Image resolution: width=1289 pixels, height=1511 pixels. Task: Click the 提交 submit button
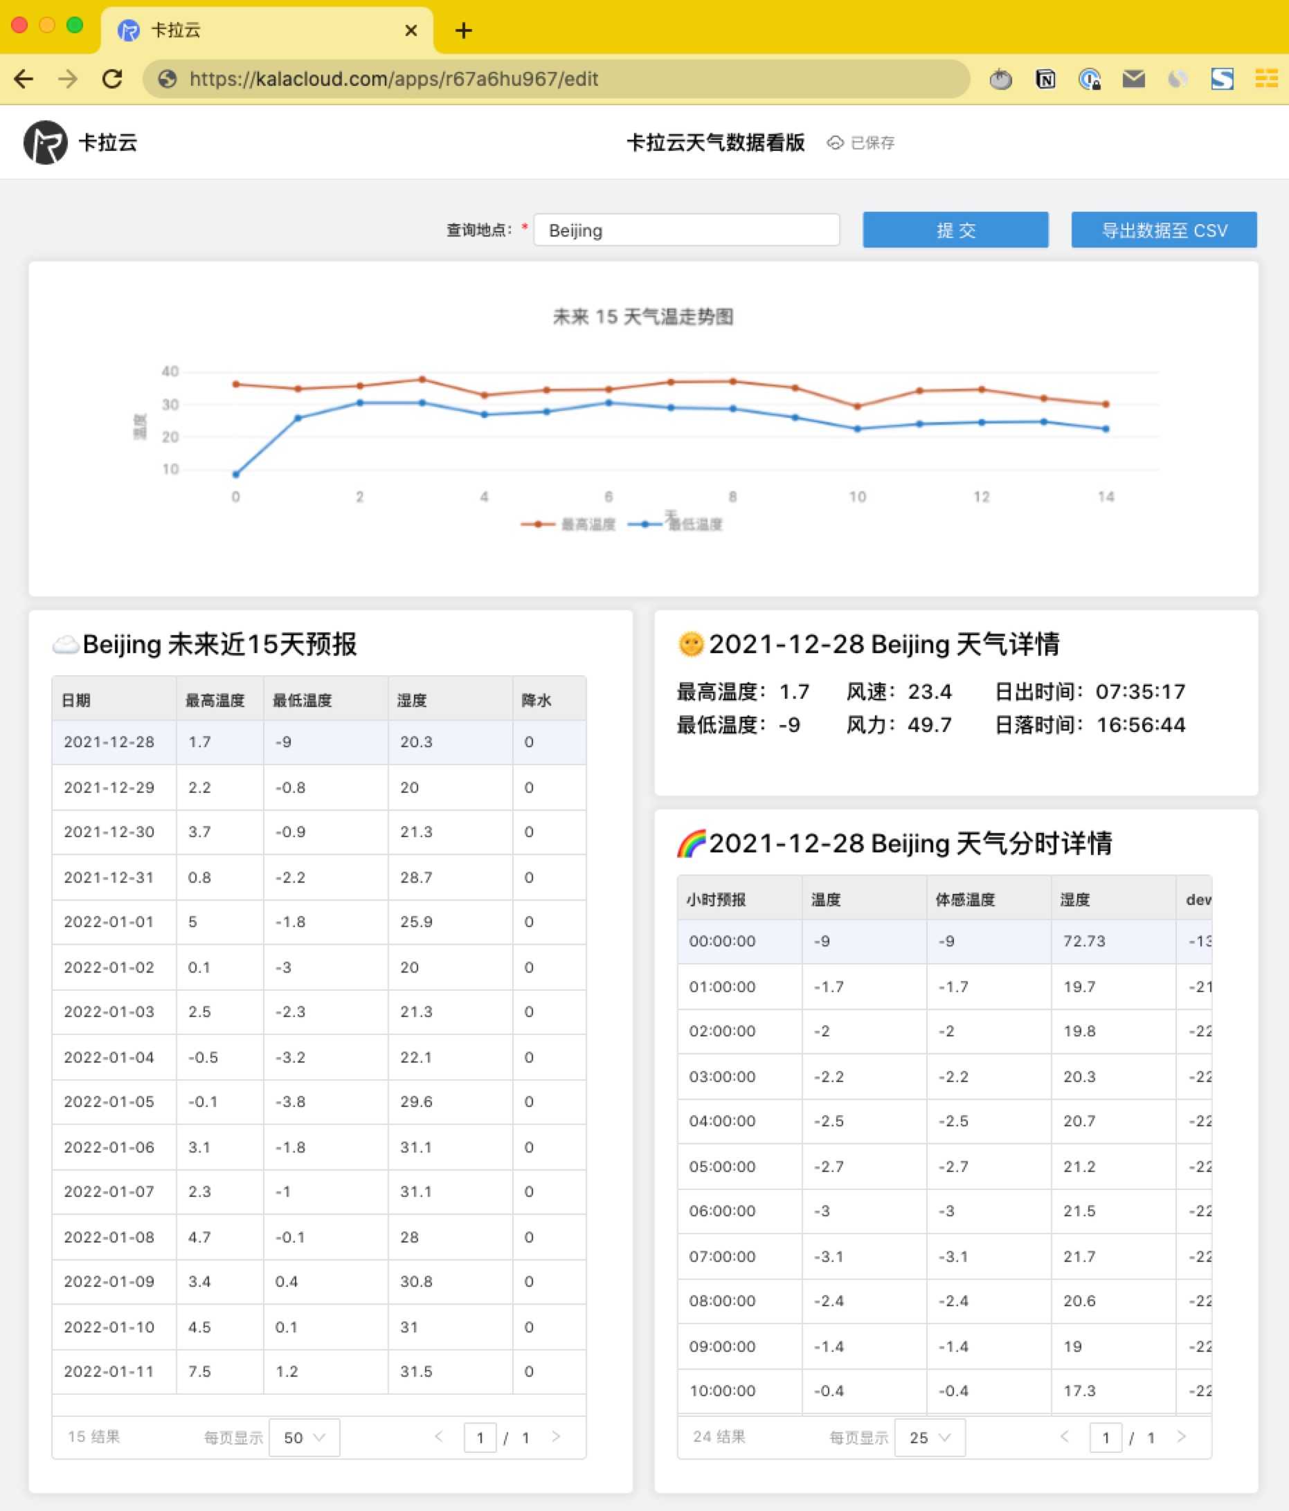point(955,230)
